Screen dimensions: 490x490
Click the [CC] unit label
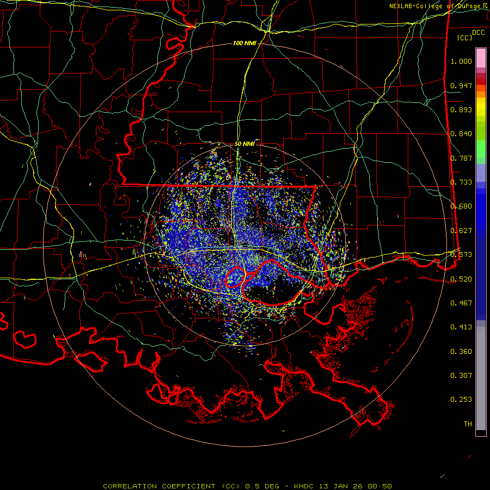point(464,38)
